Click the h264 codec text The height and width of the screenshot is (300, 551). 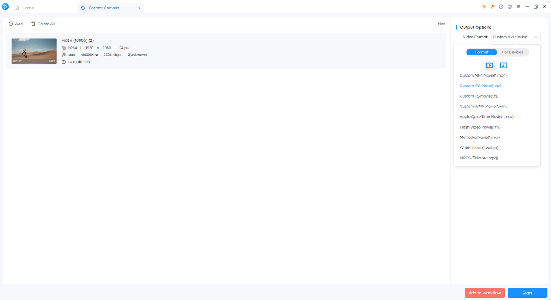(73, 48)
